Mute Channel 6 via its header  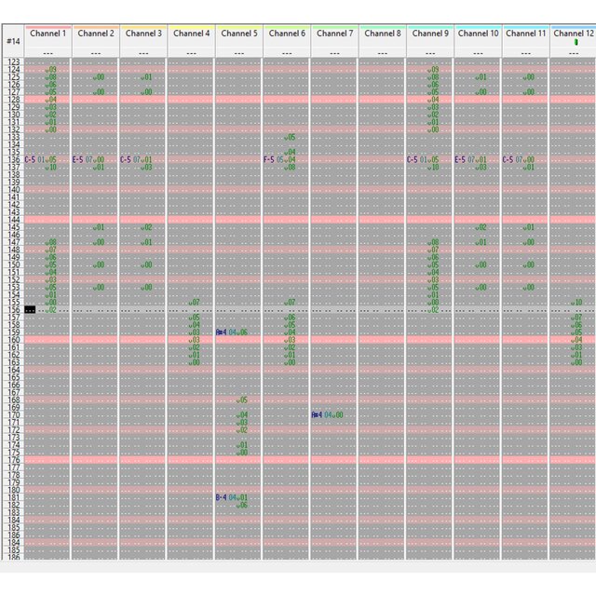click(x=287, y=34)
